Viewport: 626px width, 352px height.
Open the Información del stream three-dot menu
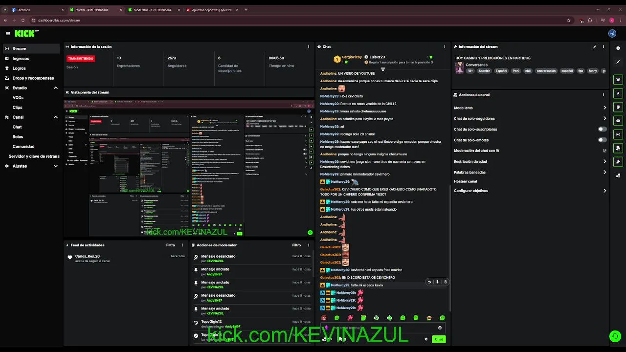point(604,47)
